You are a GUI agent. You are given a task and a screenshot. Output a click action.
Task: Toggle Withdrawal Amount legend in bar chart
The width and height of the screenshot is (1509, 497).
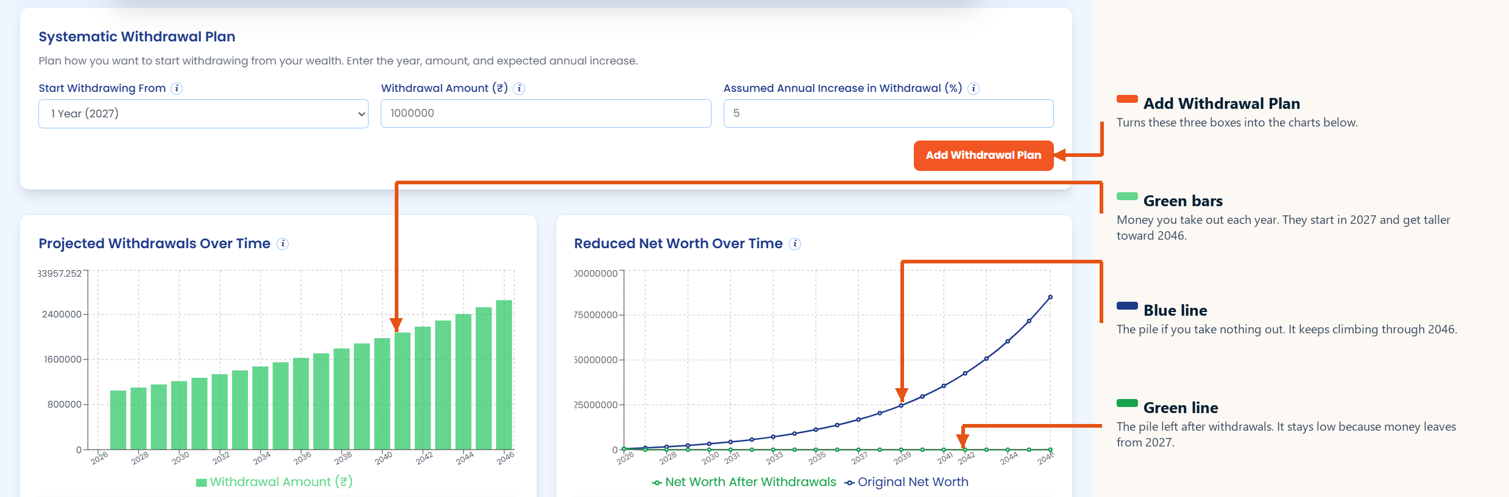click(x=274, y=482)
